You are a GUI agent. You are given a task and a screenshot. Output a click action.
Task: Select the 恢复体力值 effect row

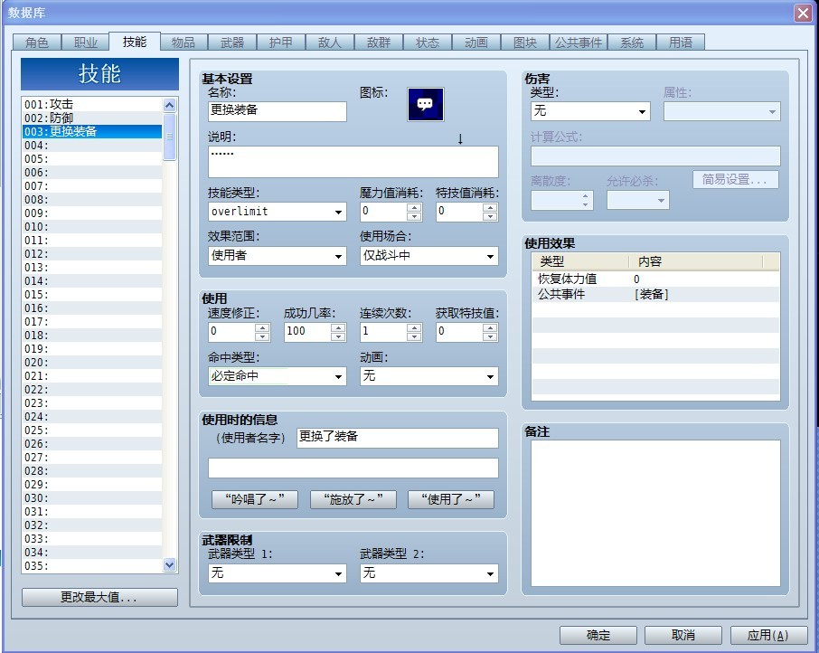point(655,279)
